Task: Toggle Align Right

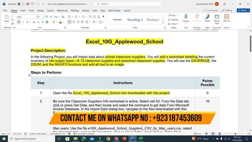Action: (x=78, y=22)
